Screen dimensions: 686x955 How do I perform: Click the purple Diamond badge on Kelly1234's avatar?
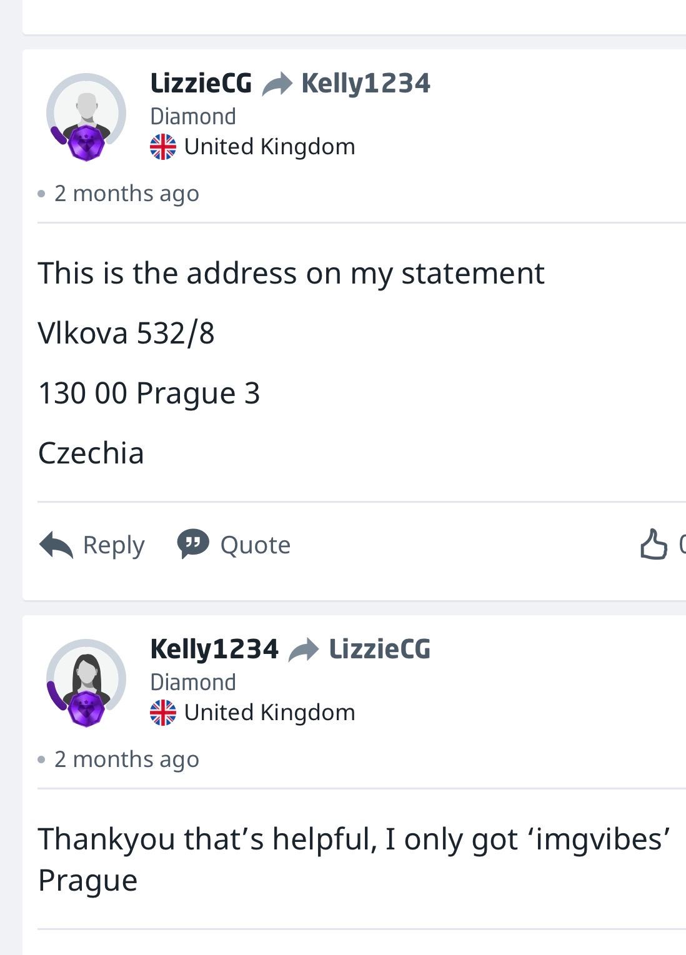[86, 709]
